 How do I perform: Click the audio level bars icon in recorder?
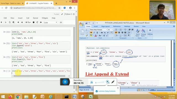pyautogui.click(x=92, y=82)
